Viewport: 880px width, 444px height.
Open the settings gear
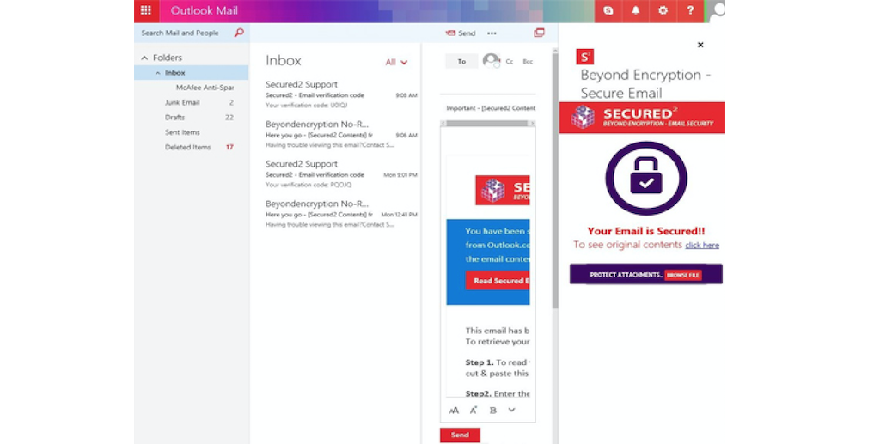coord(663,10)
